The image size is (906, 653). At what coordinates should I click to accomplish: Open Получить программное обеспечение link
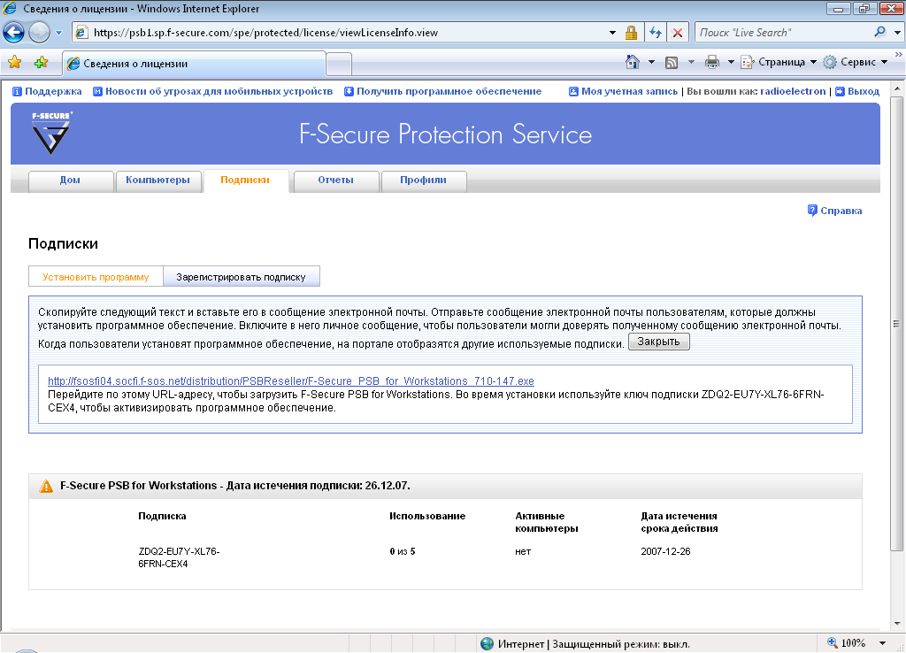[x=449, y=91]
